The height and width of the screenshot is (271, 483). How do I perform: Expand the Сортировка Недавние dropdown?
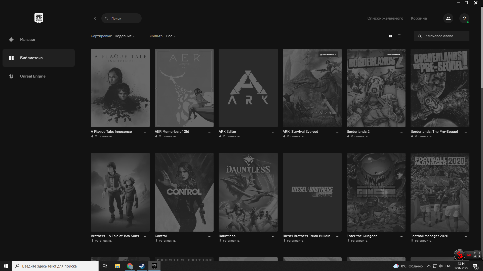125,36
